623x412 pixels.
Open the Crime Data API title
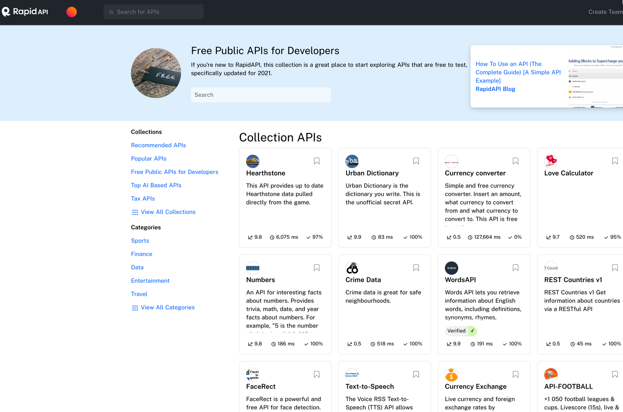(x=363, y=280)
